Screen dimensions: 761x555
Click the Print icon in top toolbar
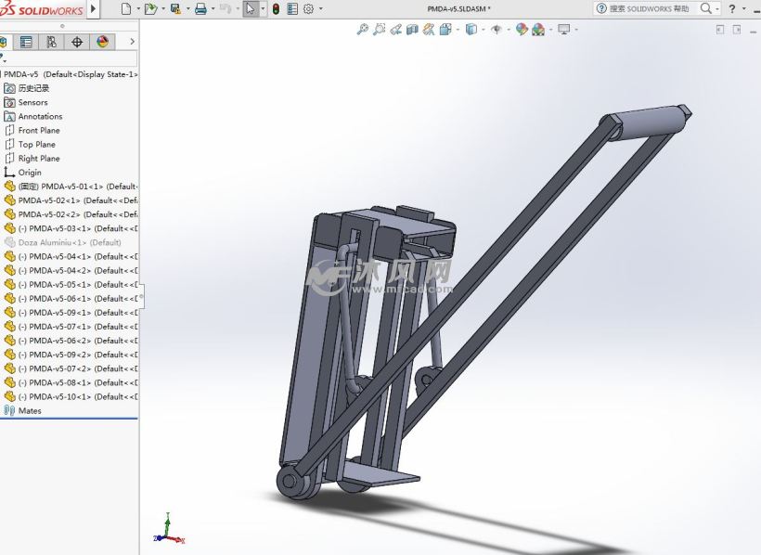click(200, 8)
